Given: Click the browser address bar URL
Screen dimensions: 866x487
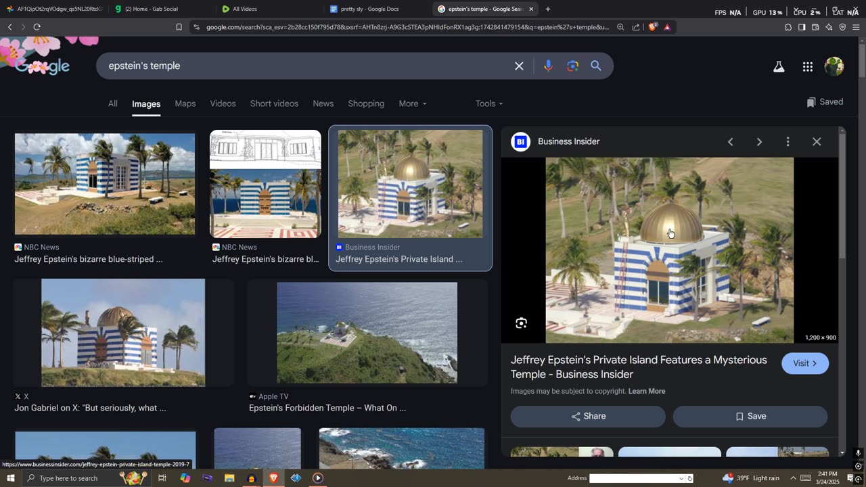Looking at the screenshot, I should coord(407,27).
